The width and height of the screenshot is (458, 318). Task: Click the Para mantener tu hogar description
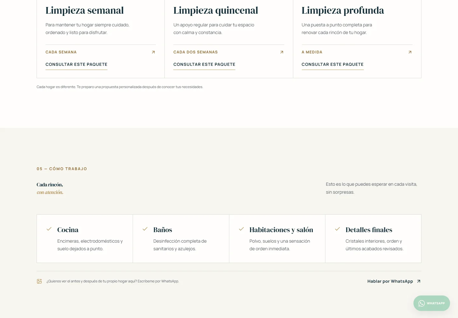click(x=87, y=29)
